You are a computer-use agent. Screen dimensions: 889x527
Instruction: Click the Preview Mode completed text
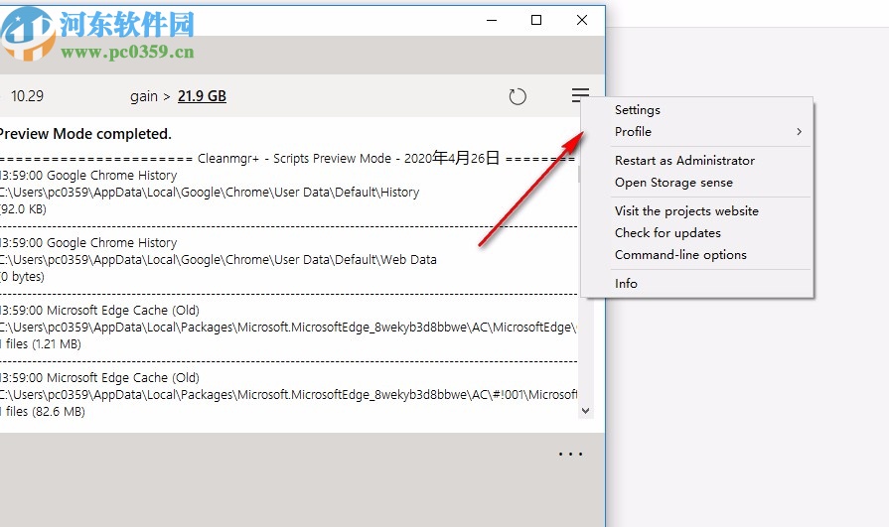coord(85,134)
